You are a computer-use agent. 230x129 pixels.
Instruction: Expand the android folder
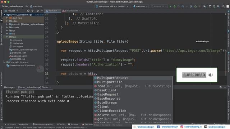tap(7, 24)
